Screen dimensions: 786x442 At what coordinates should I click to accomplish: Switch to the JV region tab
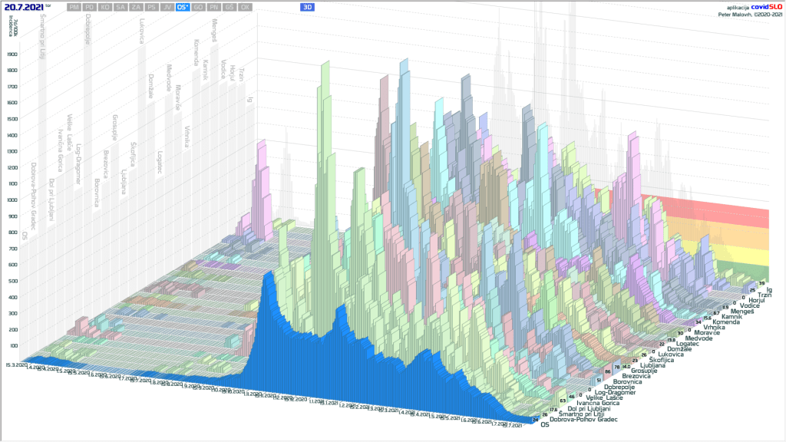point(167,7)
